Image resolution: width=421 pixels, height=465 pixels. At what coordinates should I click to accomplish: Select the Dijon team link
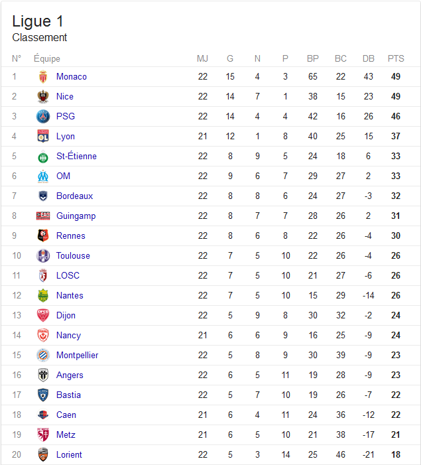(x=66, y=316)
